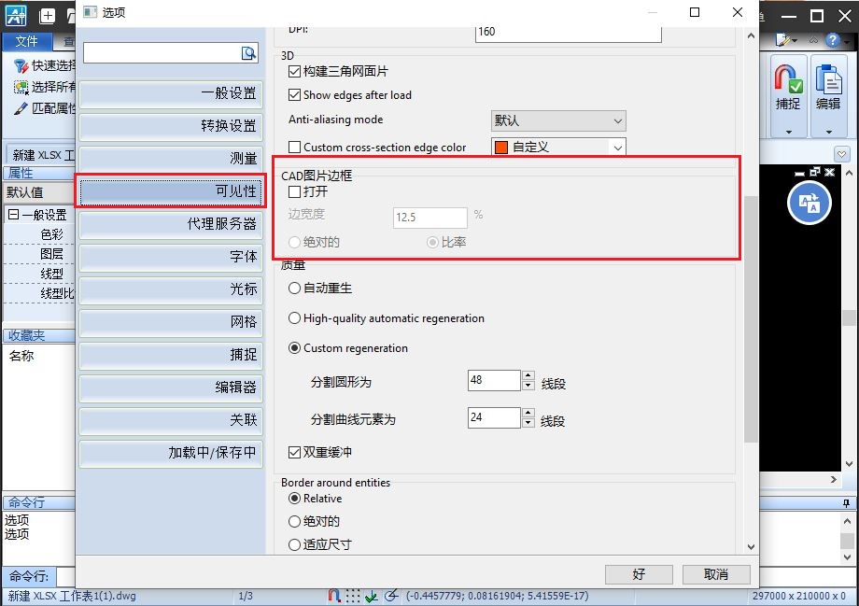The image size is (859, 606).
Task: Click the note pencil icon in title ribbon
Action: point(782,40)
